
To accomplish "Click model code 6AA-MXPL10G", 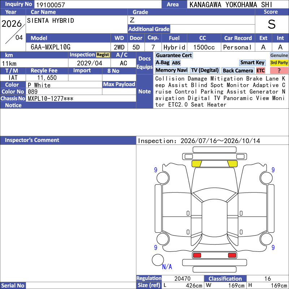I will click(51, 47).
